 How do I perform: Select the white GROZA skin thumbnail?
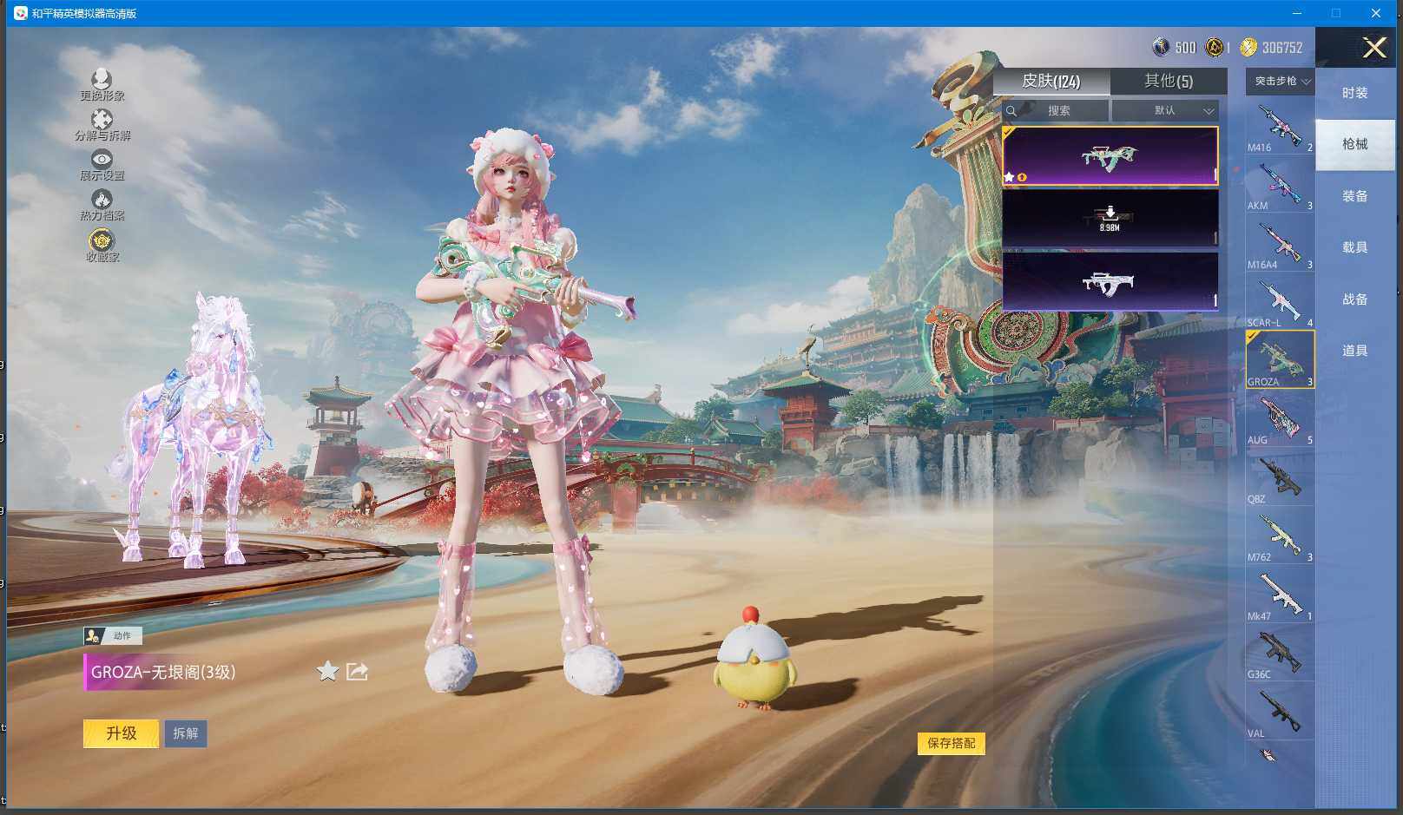[x=1110, y=281]
